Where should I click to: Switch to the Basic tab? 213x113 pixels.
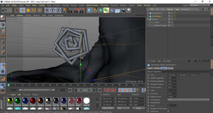coord(150,68)
